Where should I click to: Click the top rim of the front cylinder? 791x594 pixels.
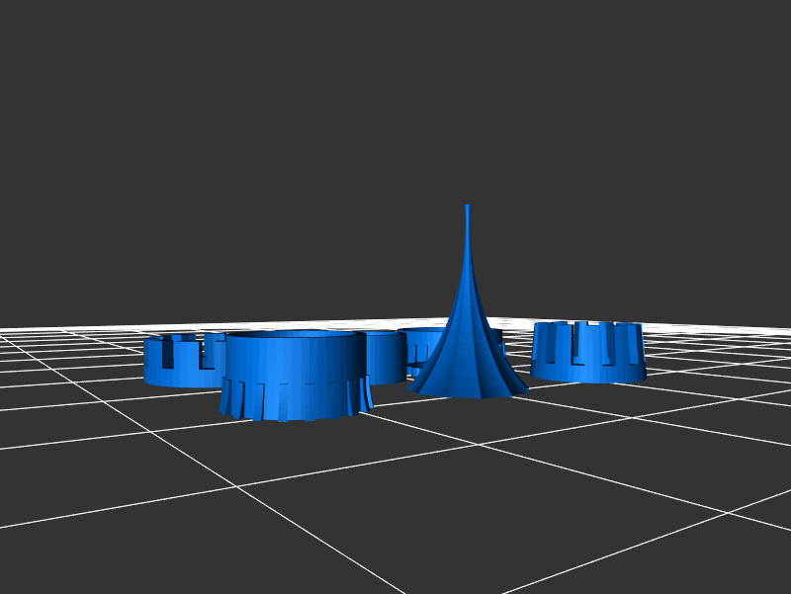tap(292, 335)
